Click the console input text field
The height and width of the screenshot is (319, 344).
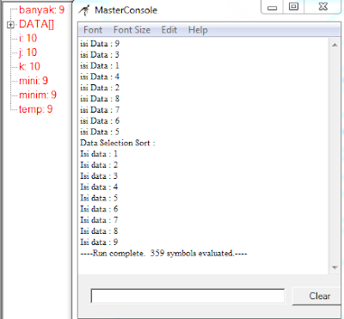pyautogui.click(x=187, y=296)
